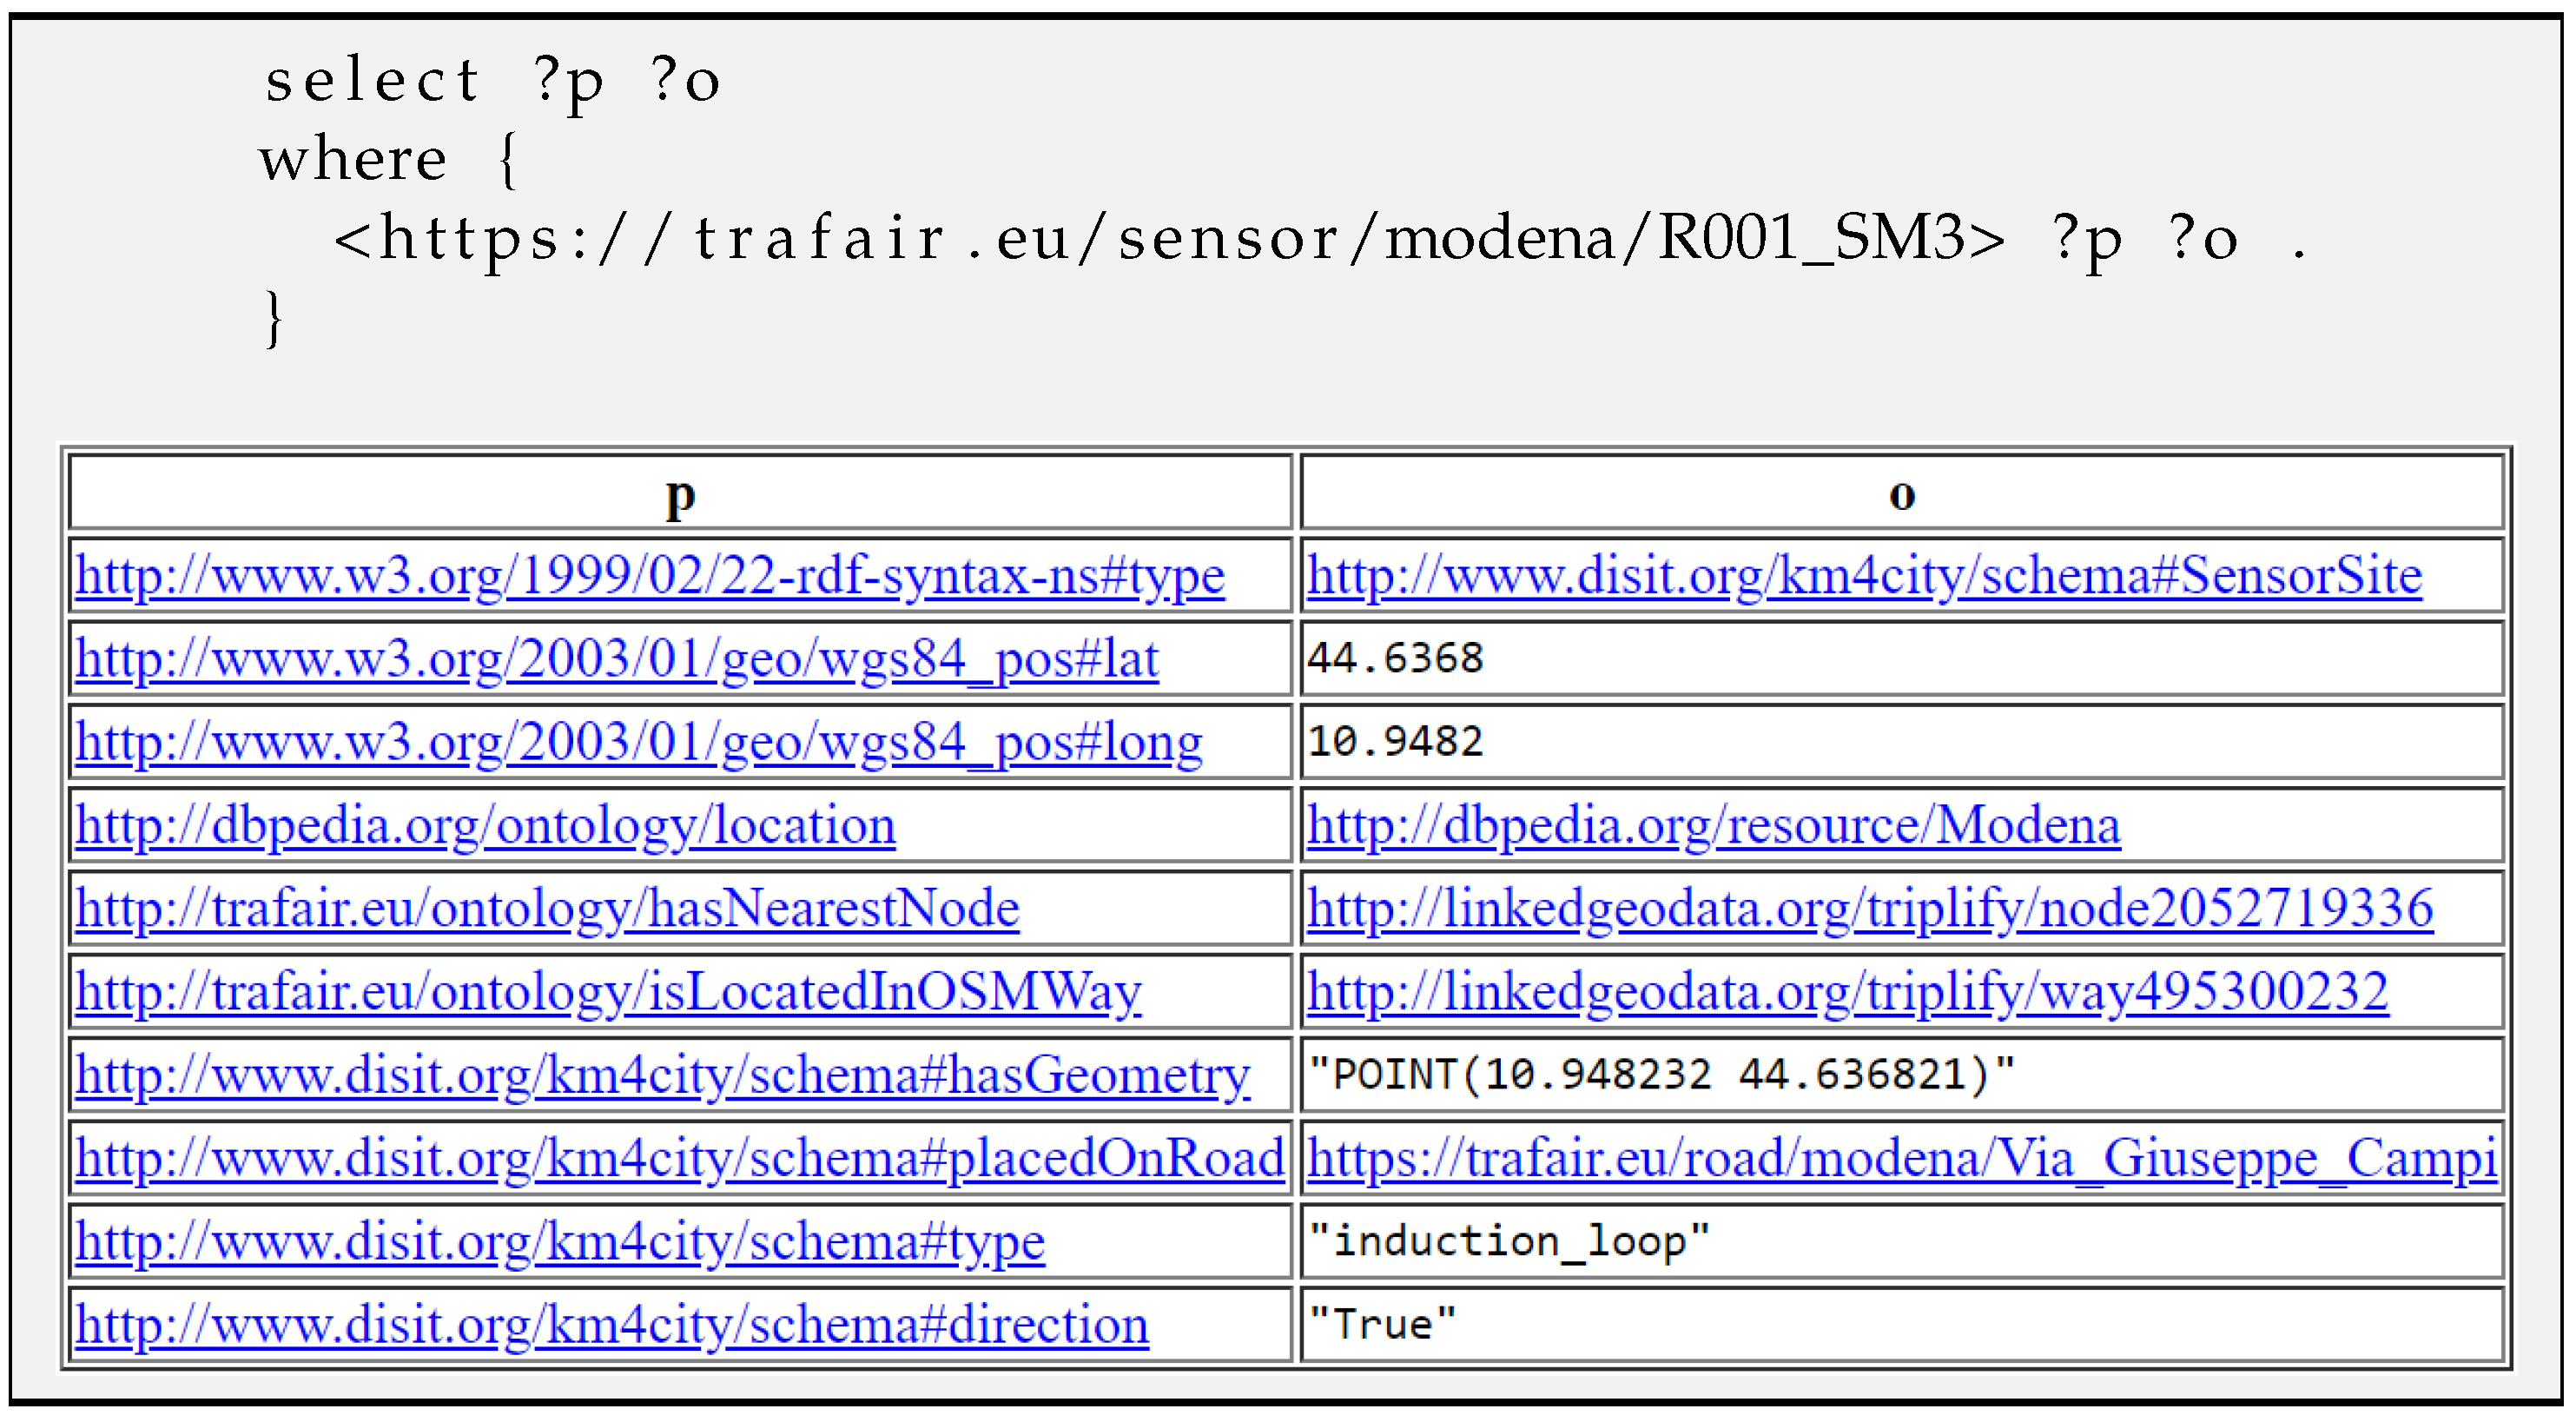Click the trafair isLocatedInOSMWay link
The width and height of the screenshot is (2576, 1422).
coord(608,993)
